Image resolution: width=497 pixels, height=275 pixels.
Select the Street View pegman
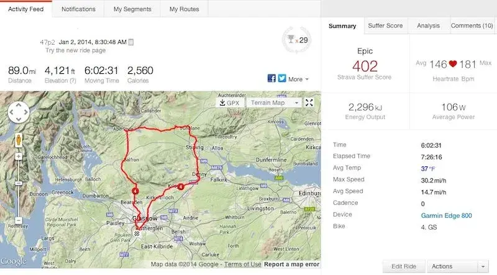[19, 140]
